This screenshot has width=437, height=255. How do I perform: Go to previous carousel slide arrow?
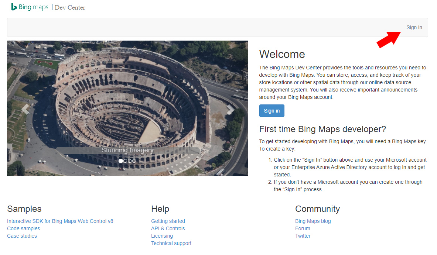[25, 109]
